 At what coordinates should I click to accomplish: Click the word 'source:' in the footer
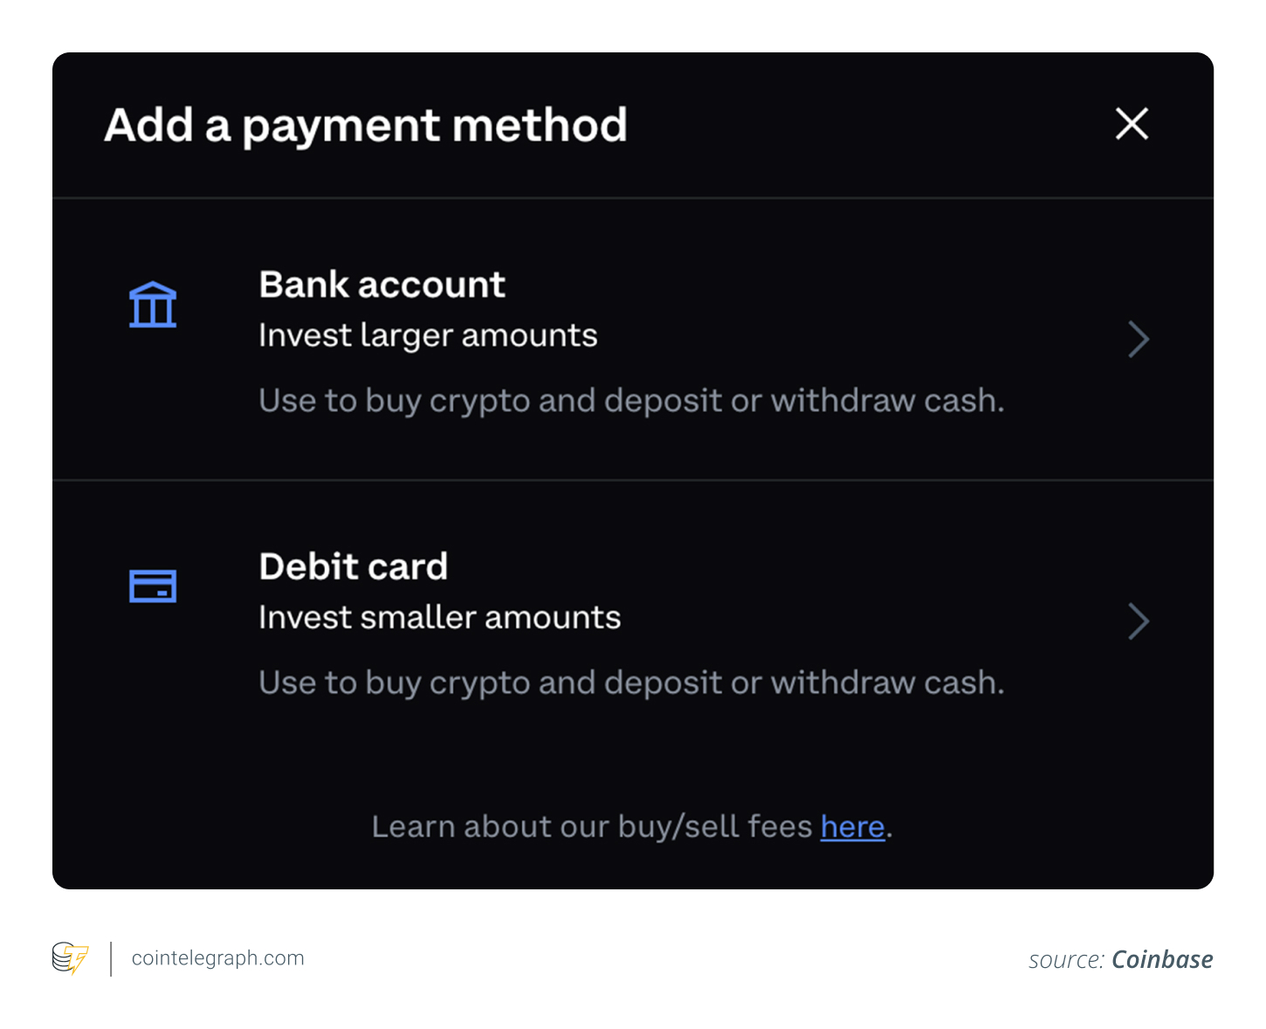pos(1067,961)
